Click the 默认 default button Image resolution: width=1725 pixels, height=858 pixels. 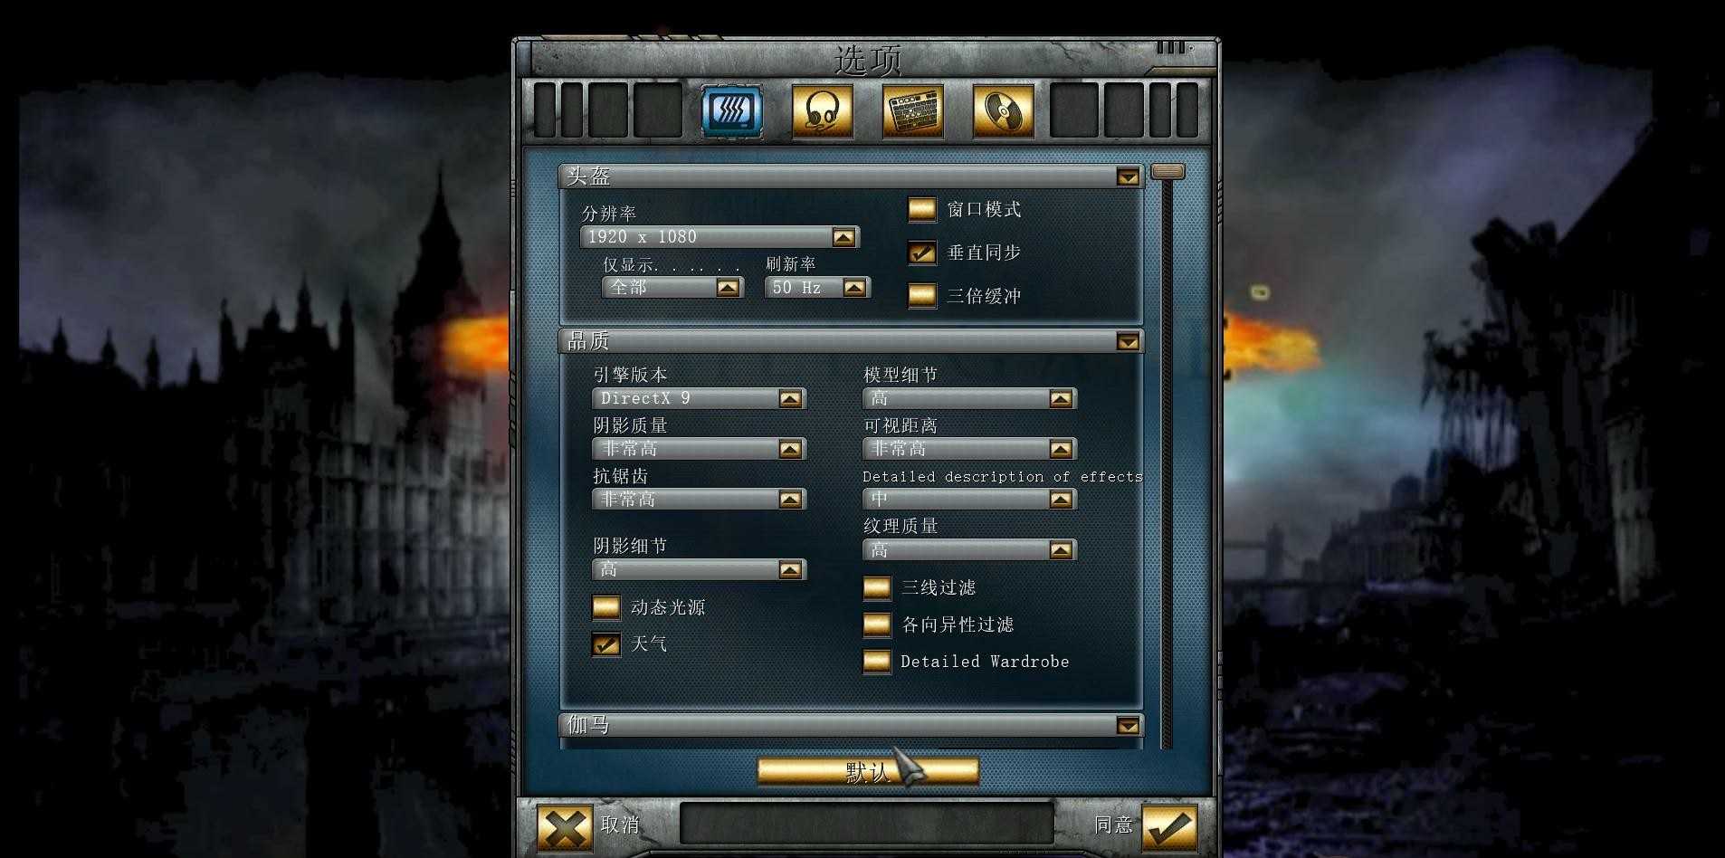[x=868, y=771]
